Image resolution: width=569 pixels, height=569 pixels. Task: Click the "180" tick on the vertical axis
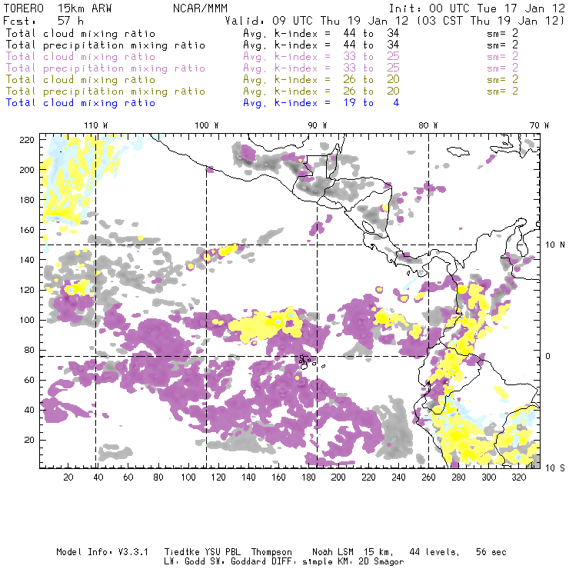pos(26,200)
